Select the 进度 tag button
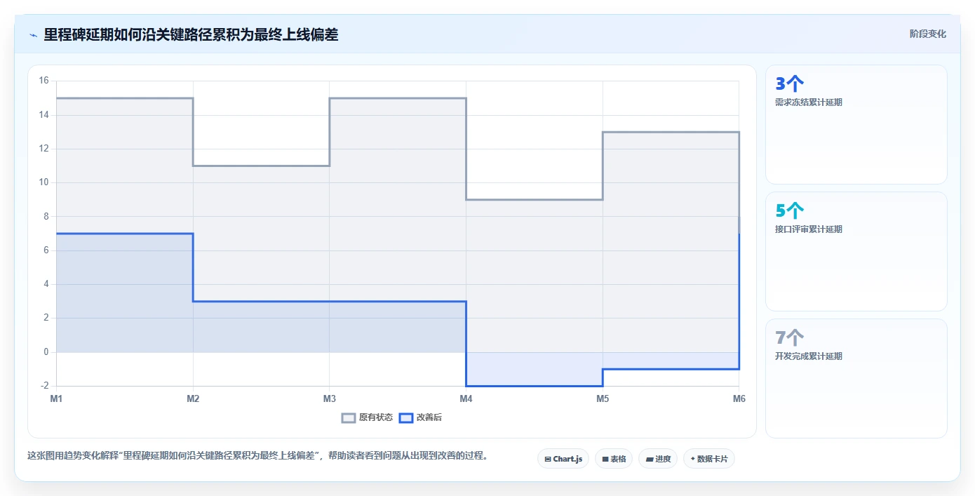The width and height of the screenshot is (975, 496). pos(658,459)
